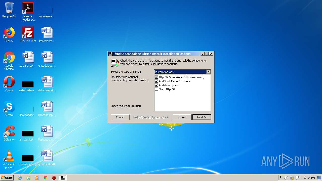Open Action Center flag tray icon

point(298,178)
